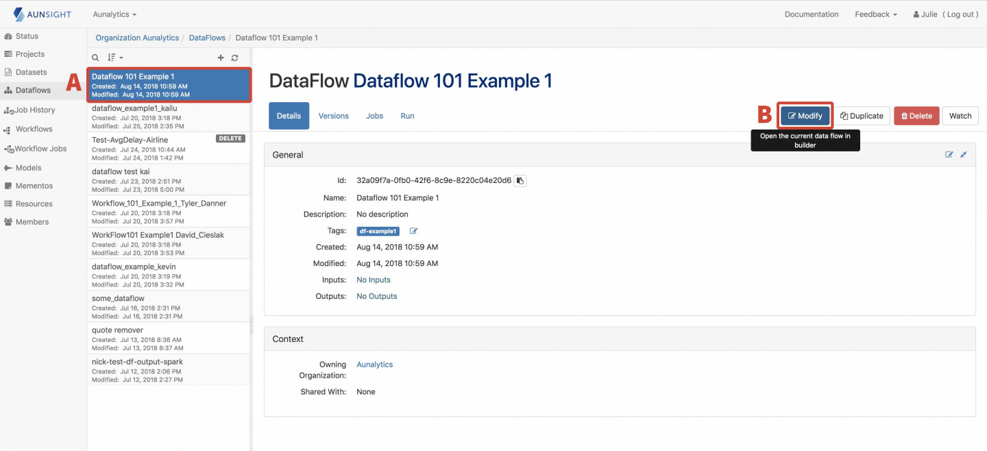Click the edit tags pencil icon
The height and width of the screenshot is (451, 987).
point(413,231)
